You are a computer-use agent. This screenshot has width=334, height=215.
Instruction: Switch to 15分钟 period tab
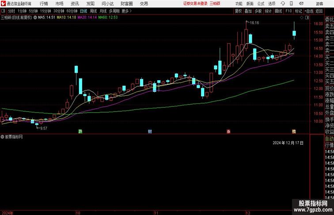click(46, 11)
